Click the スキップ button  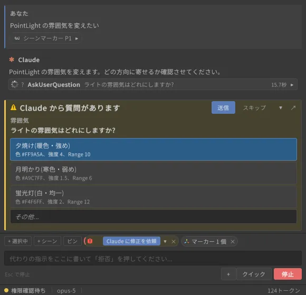click(254, 107)
